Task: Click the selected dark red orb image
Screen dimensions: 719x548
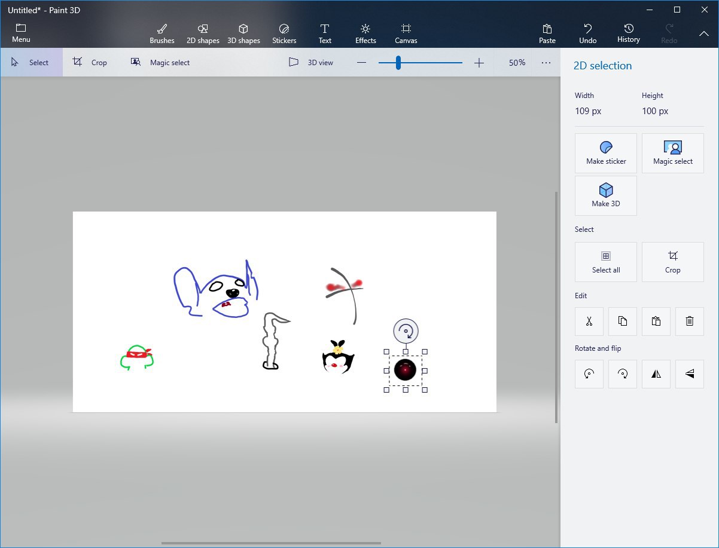Action: [x=406, y=371]
